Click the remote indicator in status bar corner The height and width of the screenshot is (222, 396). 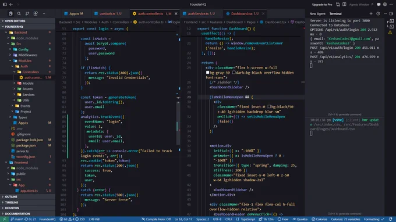pos(4,219)
